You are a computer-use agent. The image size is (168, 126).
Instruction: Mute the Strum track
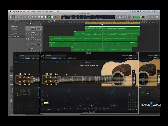pos(31,40)
